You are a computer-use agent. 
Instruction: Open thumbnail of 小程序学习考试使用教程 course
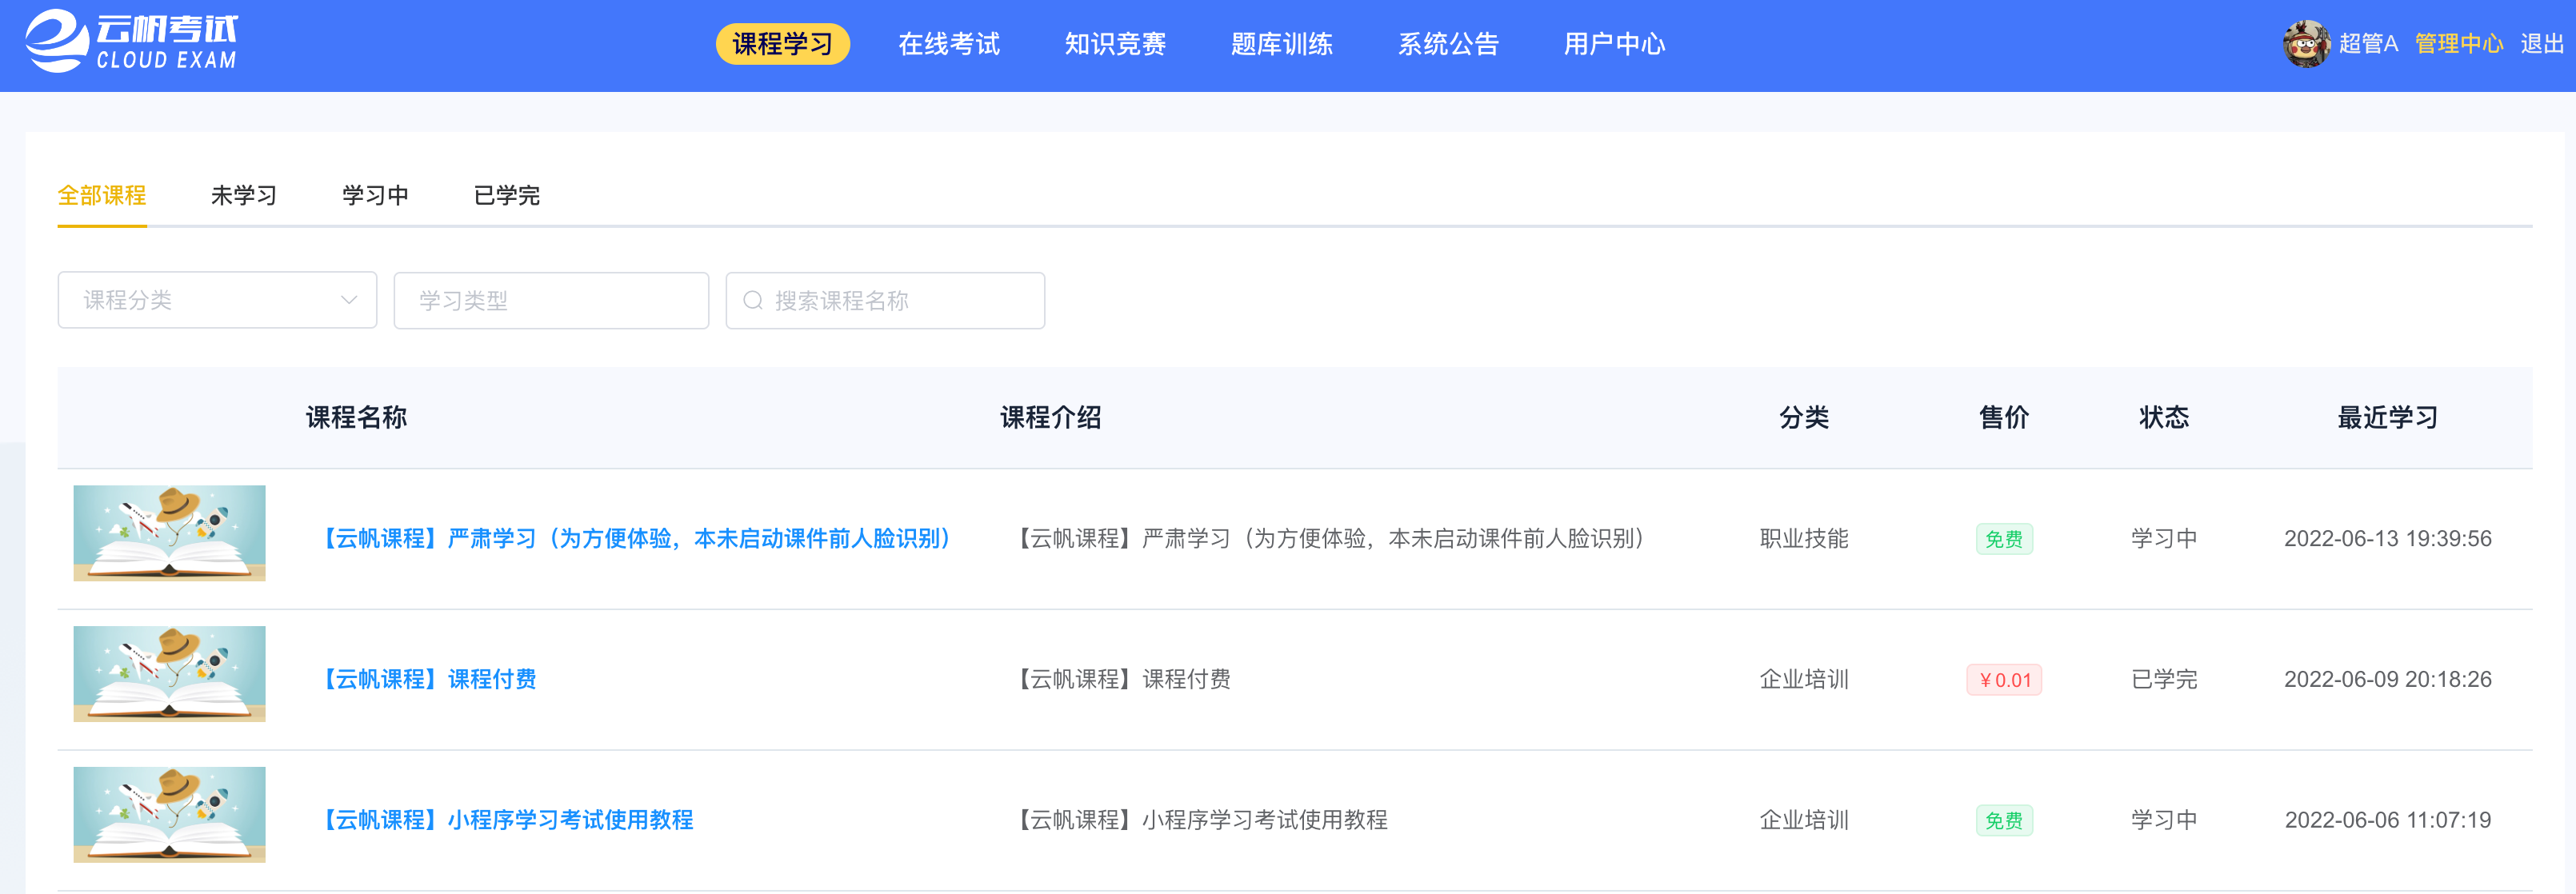[169, 815]
